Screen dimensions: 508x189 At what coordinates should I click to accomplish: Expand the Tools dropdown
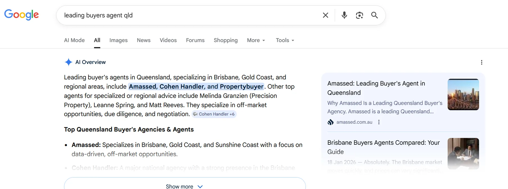pos(285,40)
